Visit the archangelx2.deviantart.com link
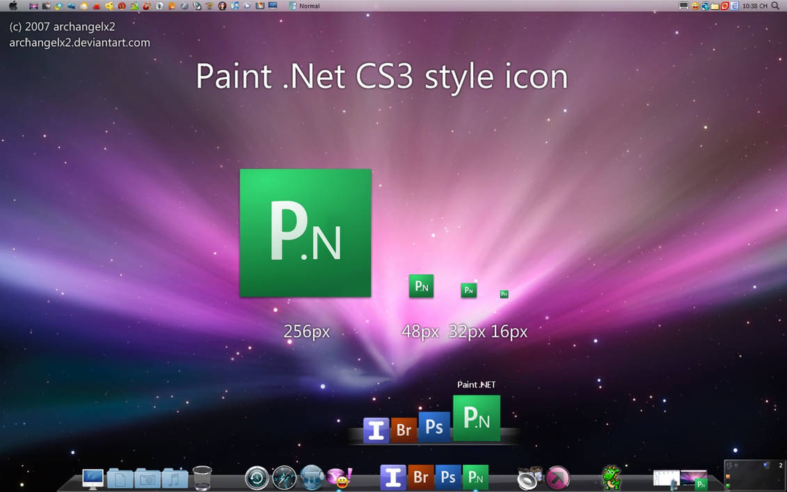Screen dimensions: 787x492 pyautogui.click(x=80, y=42)
